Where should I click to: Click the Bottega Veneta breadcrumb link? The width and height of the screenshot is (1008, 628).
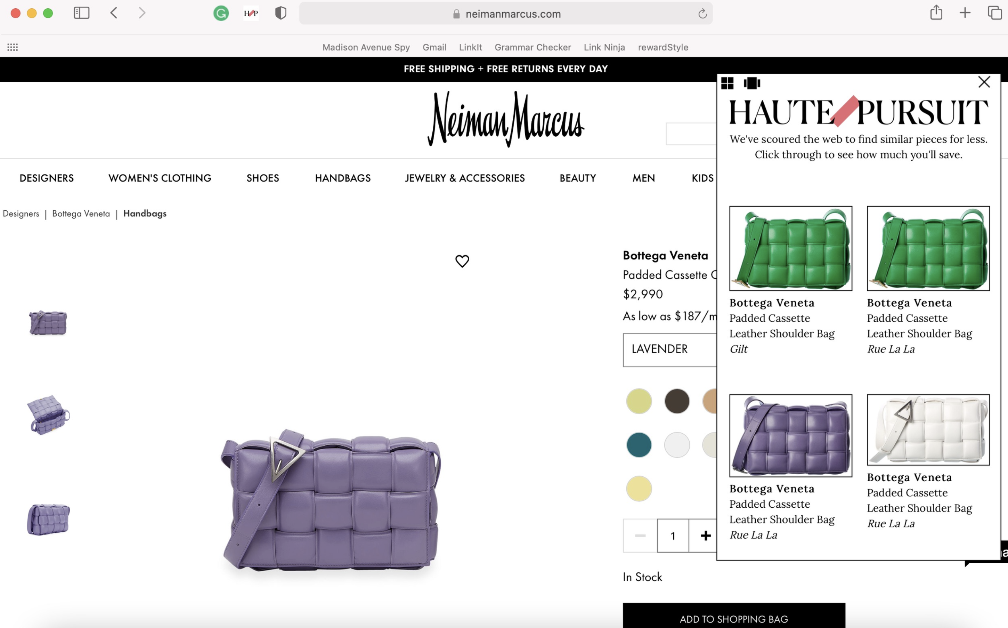81,214
